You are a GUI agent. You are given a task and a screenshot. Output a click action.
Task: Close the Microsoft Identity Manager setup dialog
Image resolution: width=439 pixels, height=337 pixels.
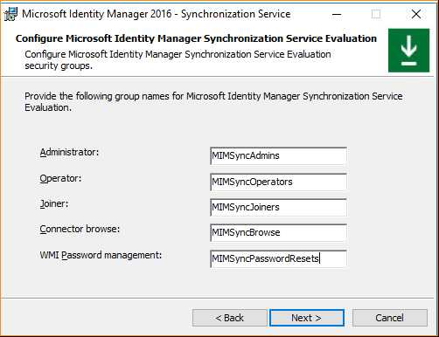(416, 14)
